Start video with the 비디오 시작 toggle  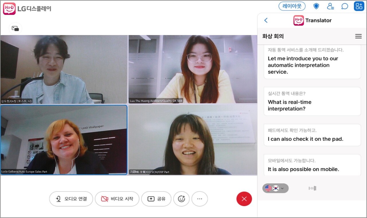(117, 198)
